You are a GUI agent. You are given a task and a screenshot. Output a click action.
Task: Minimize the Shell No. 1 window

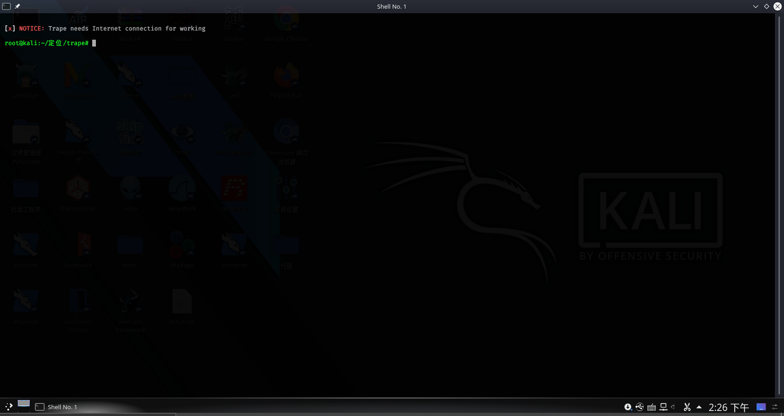click(x=756, y=6)
